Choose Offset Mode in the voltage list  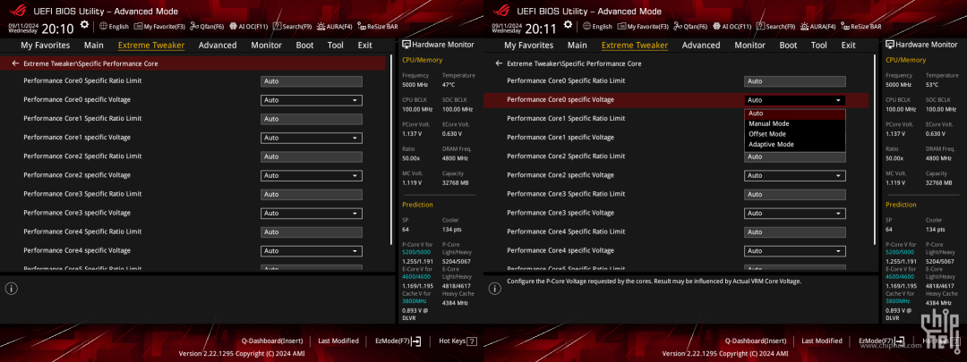coord(795,133)
